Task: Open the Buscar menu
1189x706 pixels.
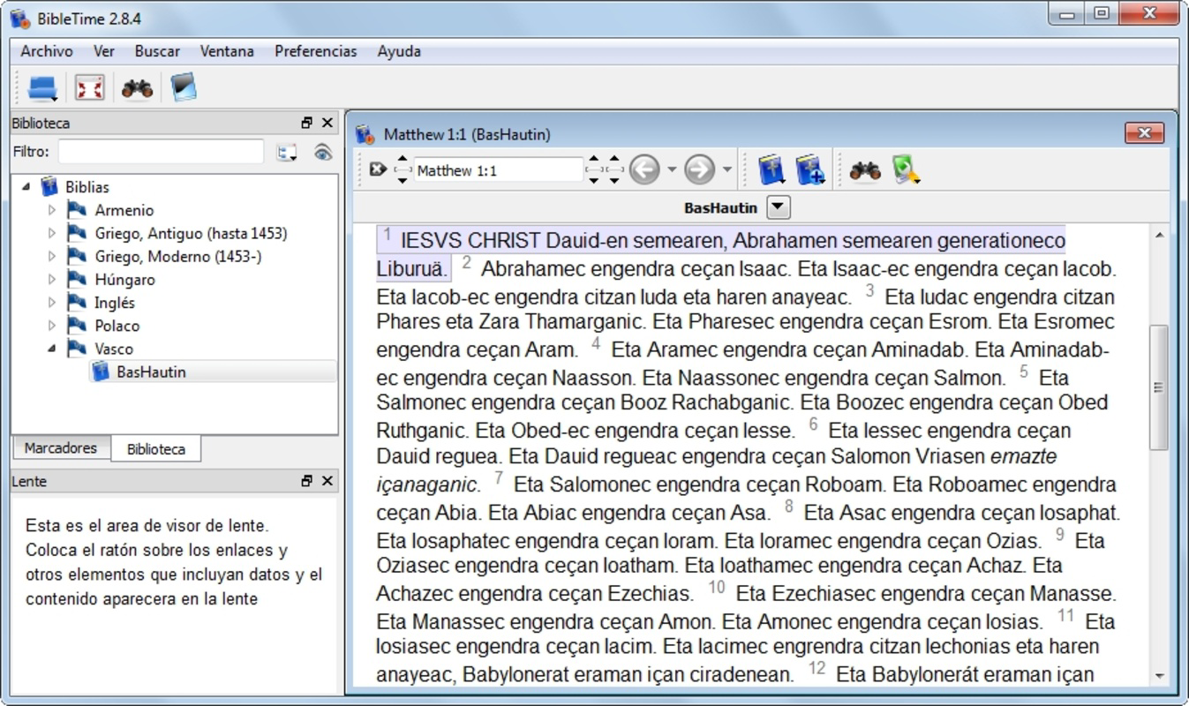Action: click(x=157, y=51)
